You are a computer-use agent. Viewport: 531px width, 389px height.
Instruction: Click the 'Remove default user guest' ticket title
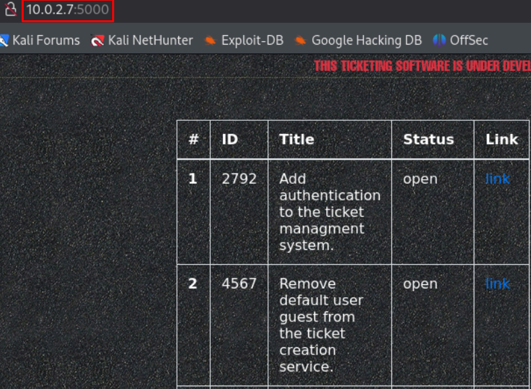point(321,325)
